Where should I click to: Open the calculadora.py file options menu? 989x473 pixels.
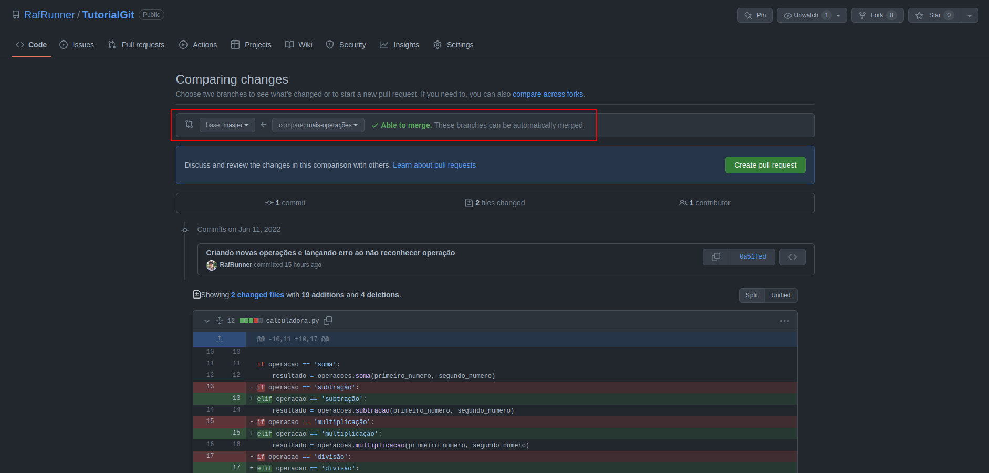click(785, 321)
